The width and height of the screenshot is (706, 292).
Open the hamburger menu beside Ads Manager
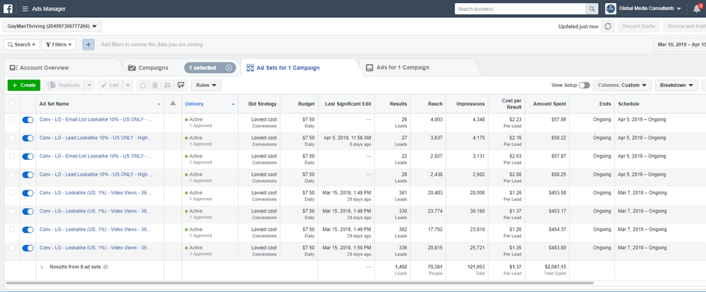click(24, 8)
